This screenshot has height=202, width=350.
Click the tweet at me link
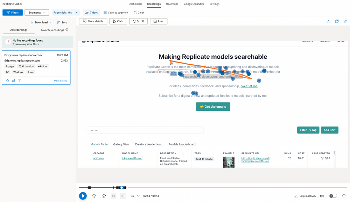coord(249,86)
